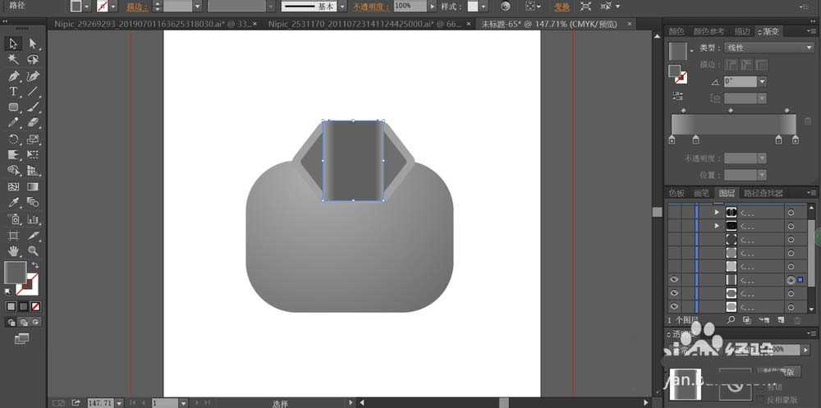Image resolution: width=821 pixels, height=408 pixels.
Task: Toggle visibility of the bottom layer row
Action: click(x=673, y=307)
